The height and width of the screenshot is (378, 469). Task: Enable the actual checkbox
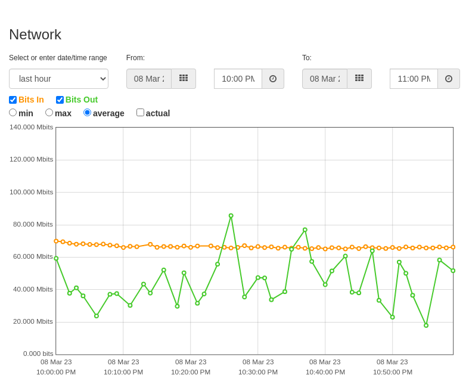coord(140,113)
